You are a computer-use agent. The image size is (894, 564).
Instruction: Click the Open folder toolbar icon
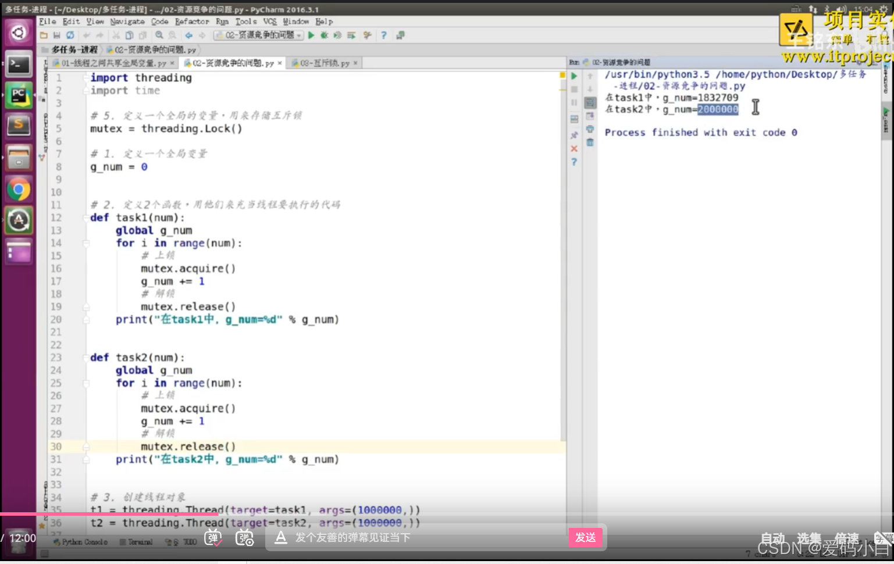(x=44, y=35)
